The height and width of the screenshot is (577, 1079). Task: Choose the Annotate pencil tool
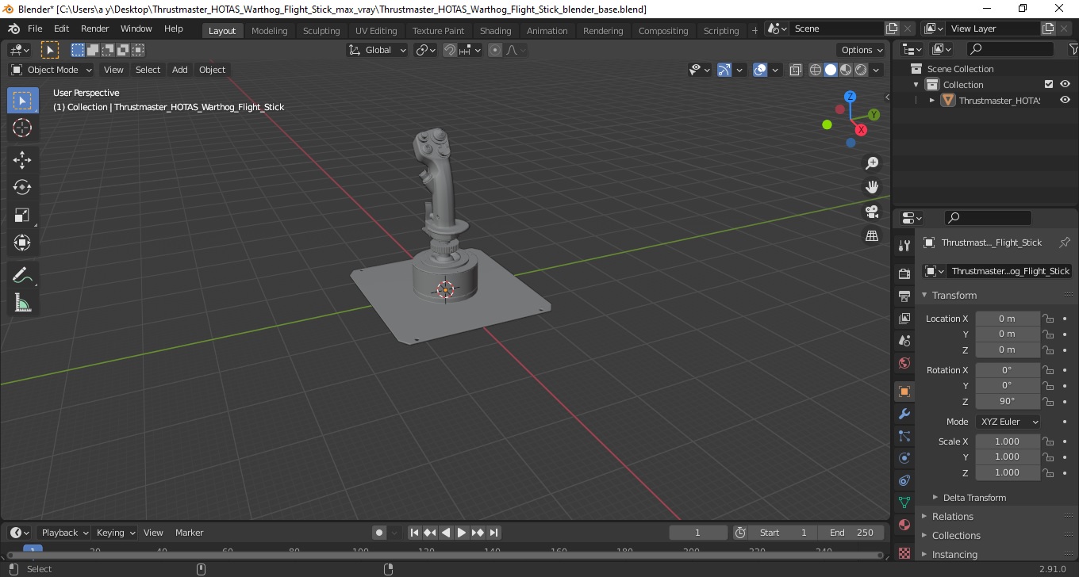[x=22, y=275]
